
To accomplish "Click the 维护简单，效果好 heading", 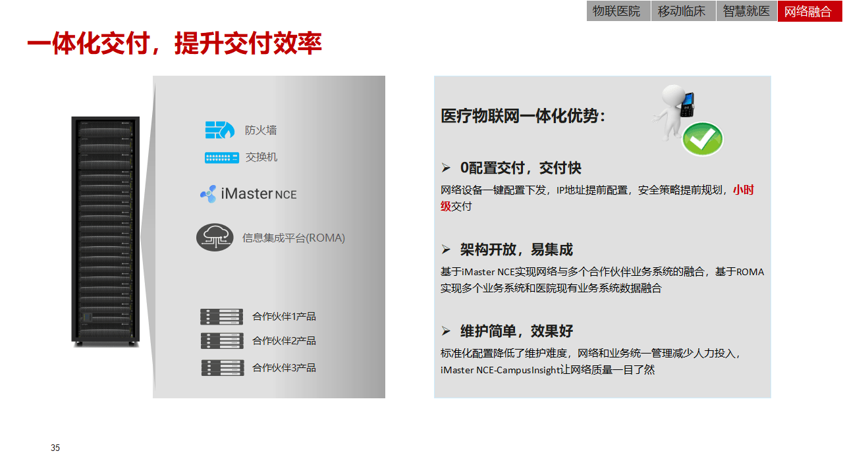I will [516, 331].
